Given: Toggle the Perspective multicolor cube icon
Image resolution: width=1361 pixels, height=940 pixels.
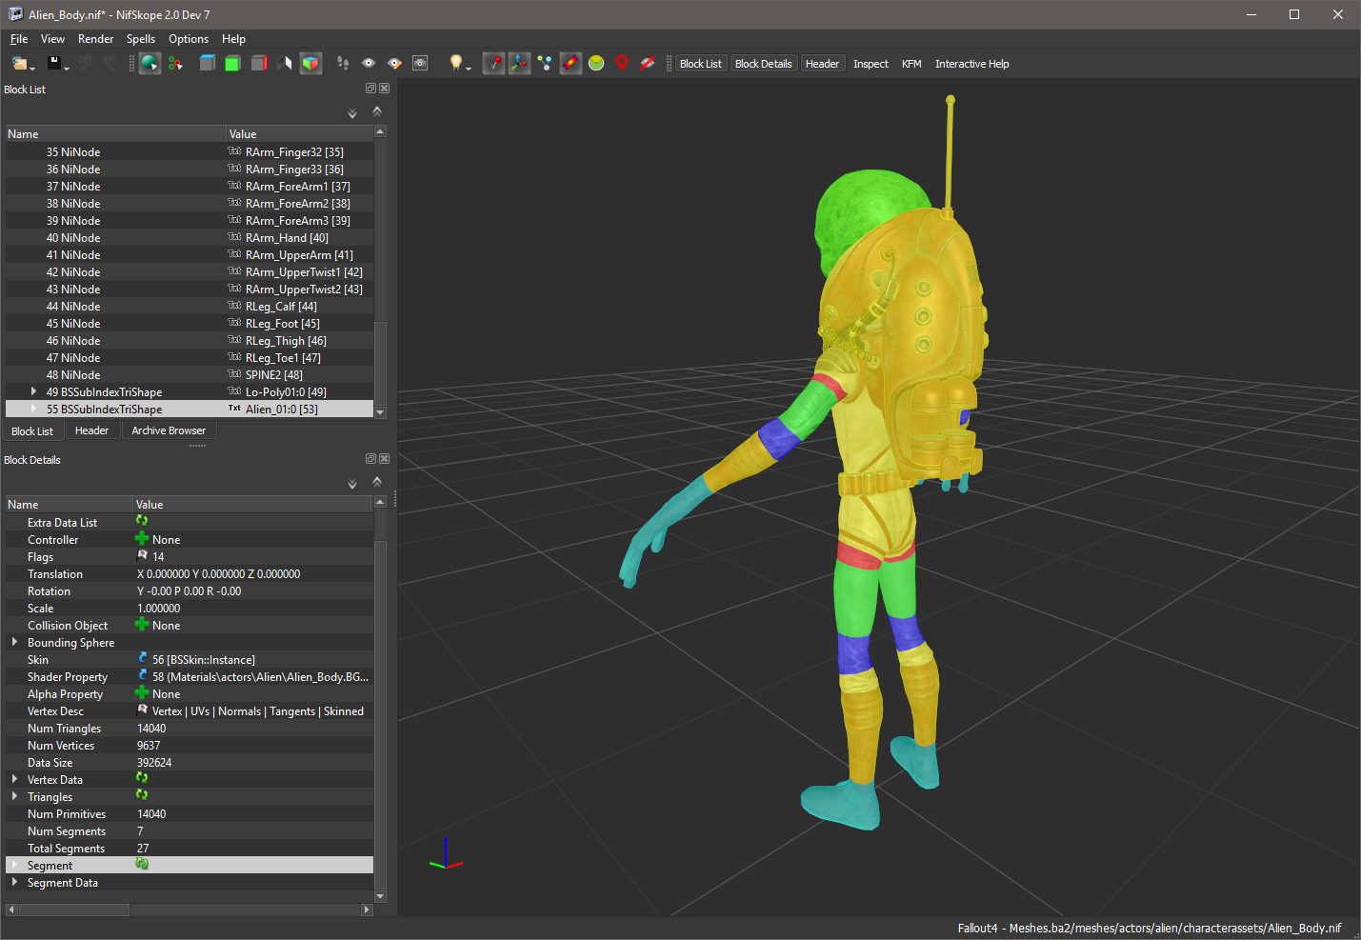Looking at the screenshot, I should (310, 63).
